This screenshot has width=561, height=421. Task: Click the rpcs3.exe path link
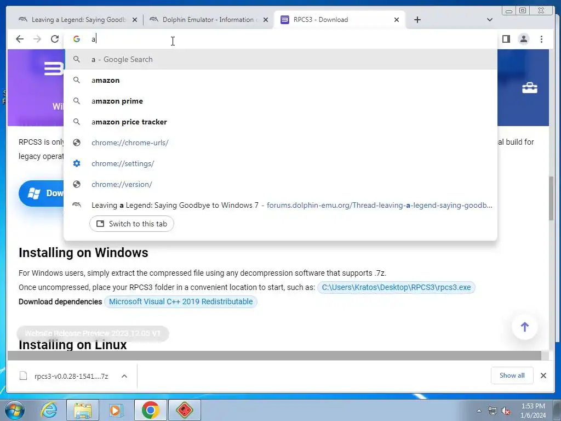396,287
